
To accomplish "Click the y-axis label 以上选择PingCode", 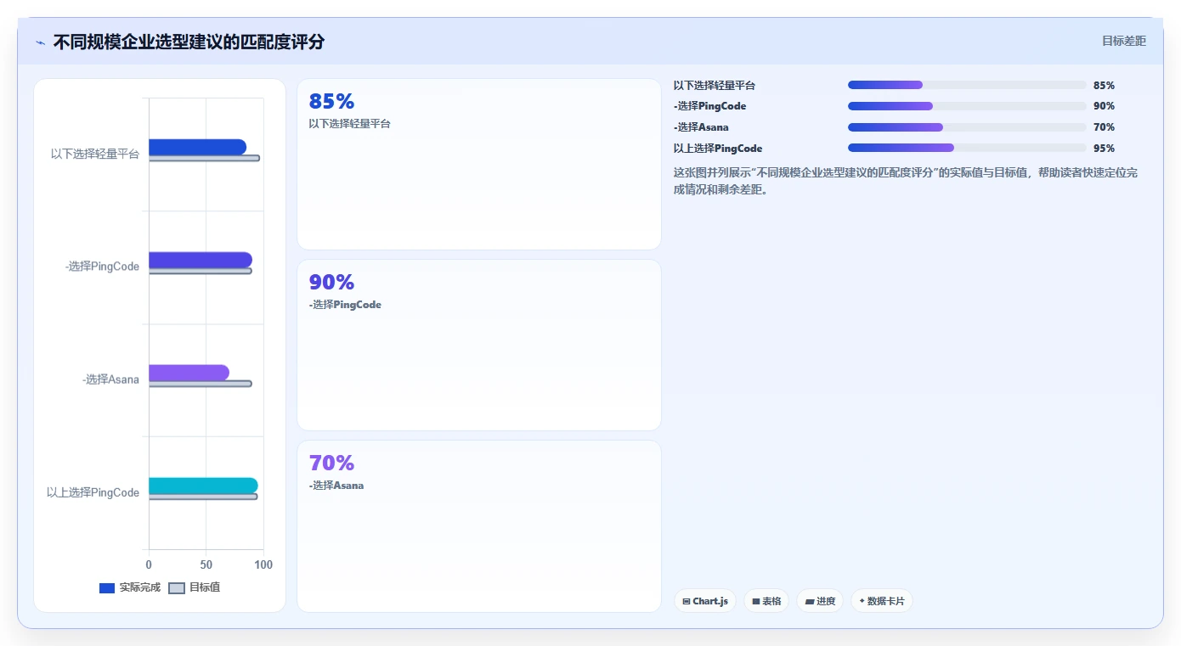I will point(93,492).
